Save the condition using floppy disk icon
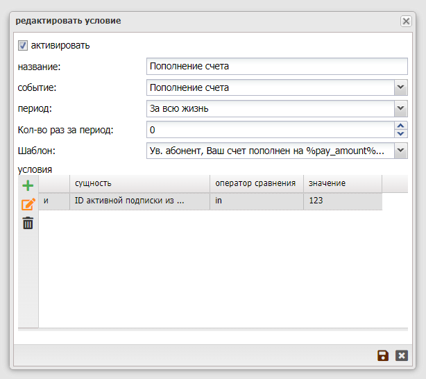 click(383, 355)
